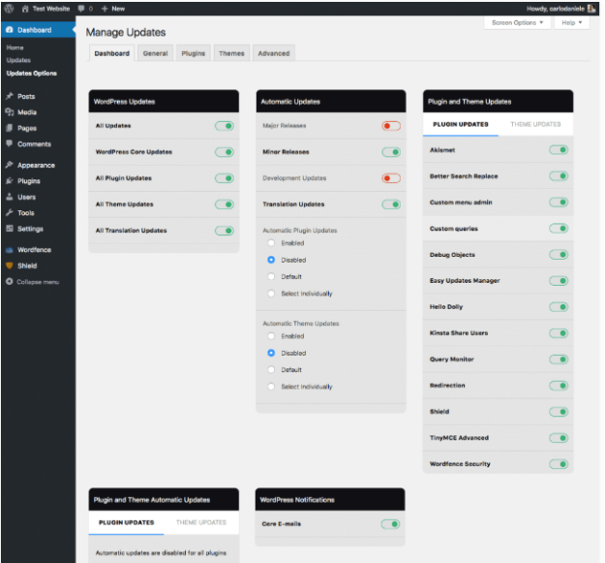Click the Comments icon in sidebar
Screen dimensions: 605x563
point(10,143)
